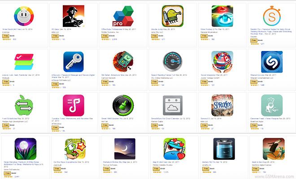Open the Trivia Crack colorful wheel icon
The image size is (296, 179).
24,16
